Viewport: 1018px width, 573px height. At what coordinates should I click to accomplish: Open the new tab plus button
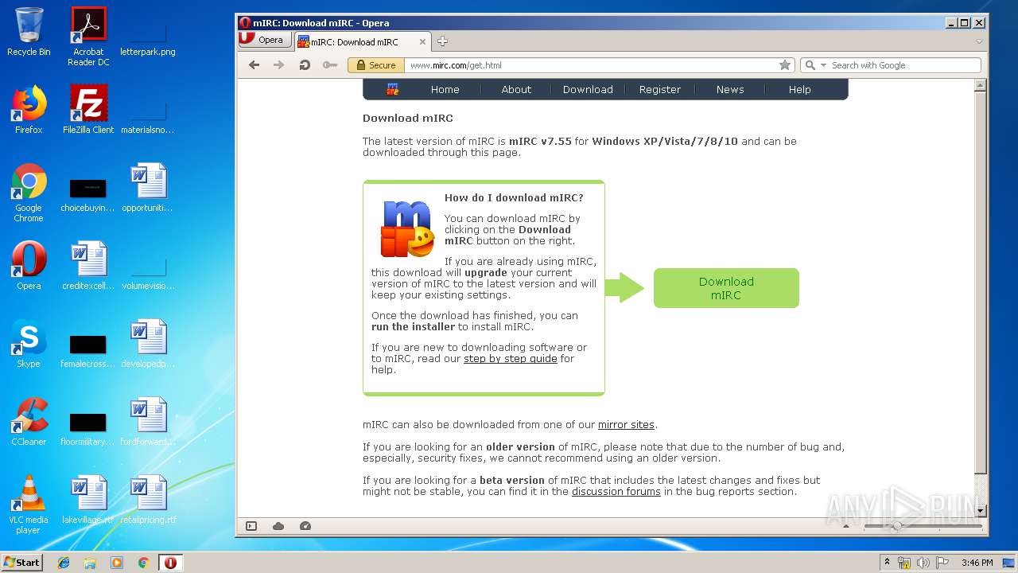pos(443,41)
